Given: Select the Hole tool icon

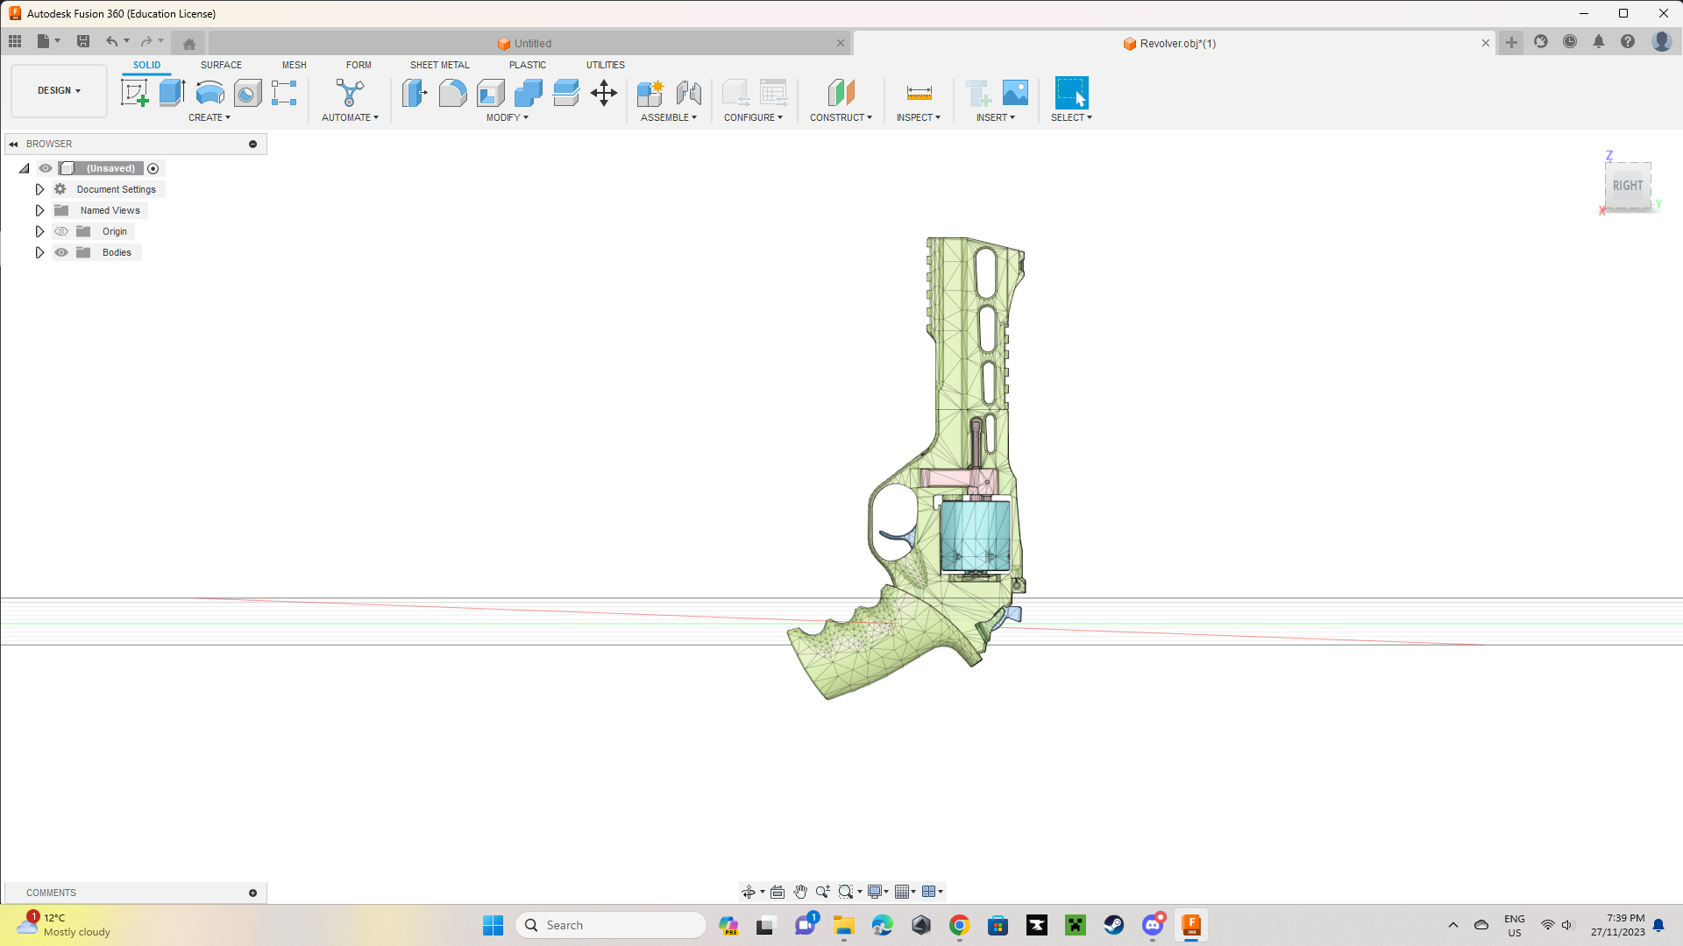Looking at the screenshot, I should tap(247, 93).
